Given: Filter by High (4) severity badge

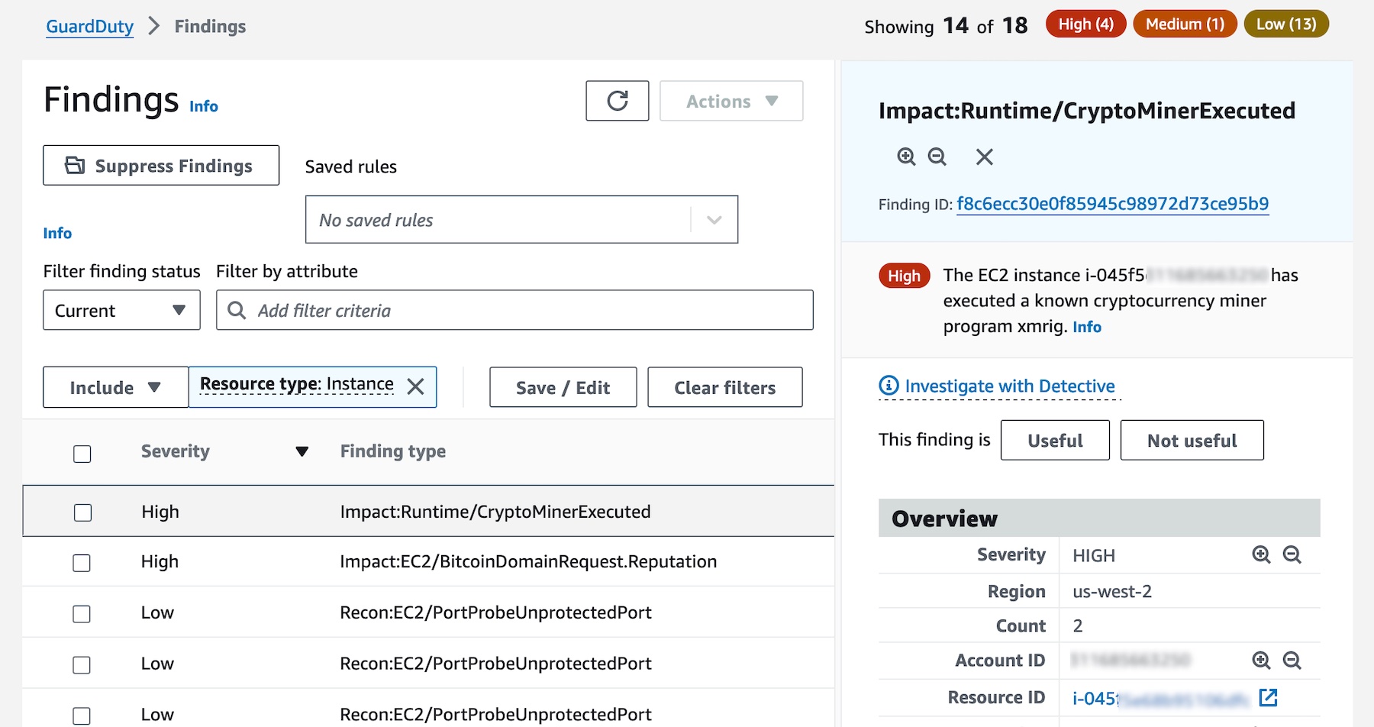Looking at the screenshot, I should pos(1085,24).
